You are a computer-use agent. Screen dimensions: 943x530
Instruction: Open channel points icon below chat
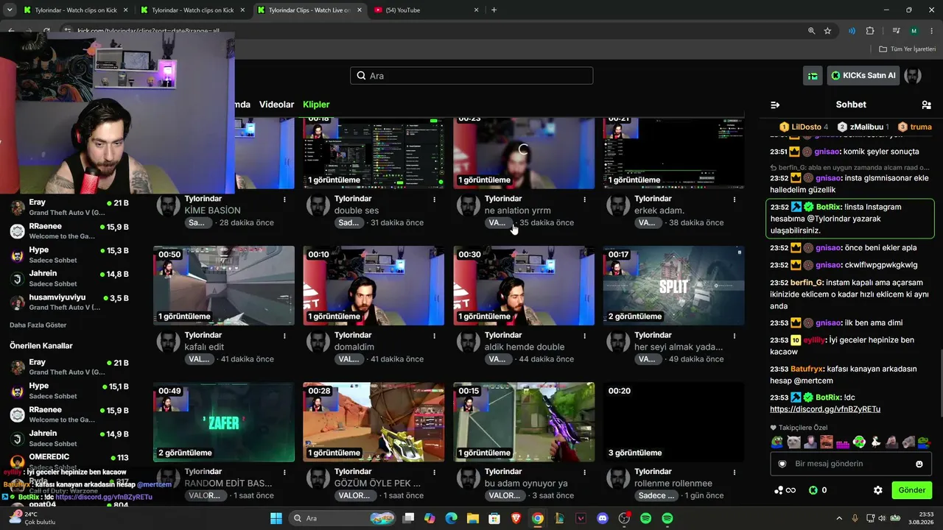(785, 490)
